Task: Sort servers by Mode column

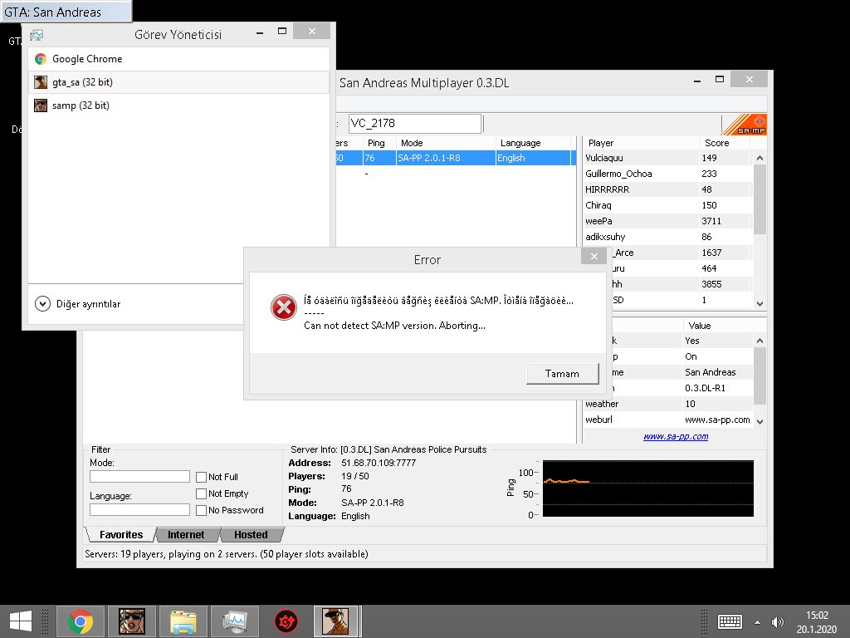Action: [446, 143]
